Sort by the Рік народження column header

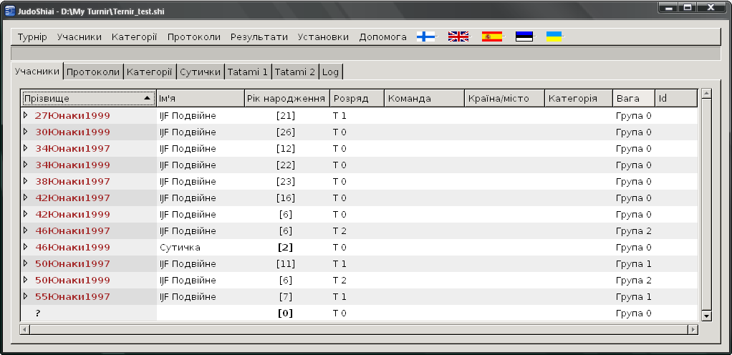pos(286,98)
